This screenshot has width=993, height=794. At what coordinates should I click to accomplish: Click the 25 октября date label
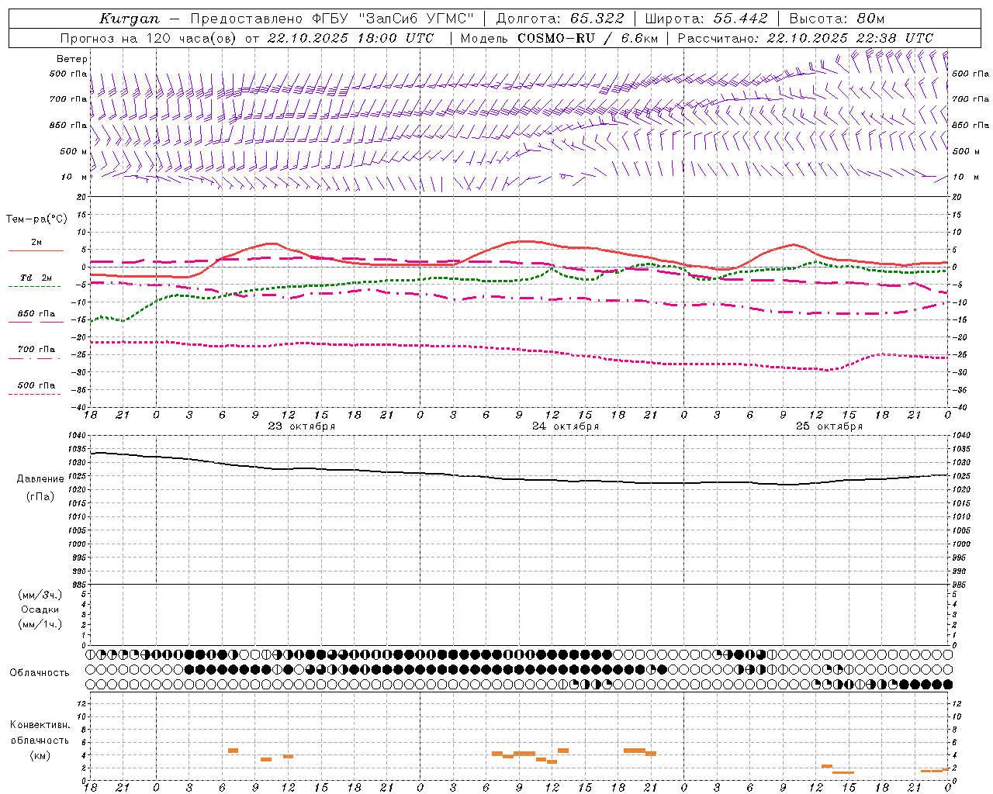[829, 426]
